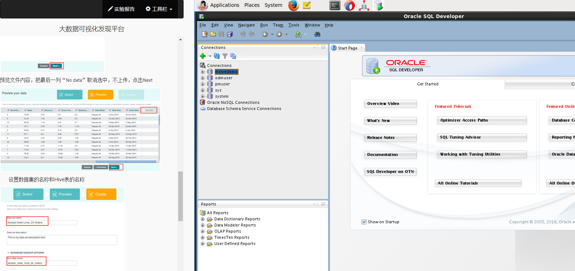The height and width of the screenshot is (271, 575).
Task: Click the database play launcher icon
Action: coord(378,5)
